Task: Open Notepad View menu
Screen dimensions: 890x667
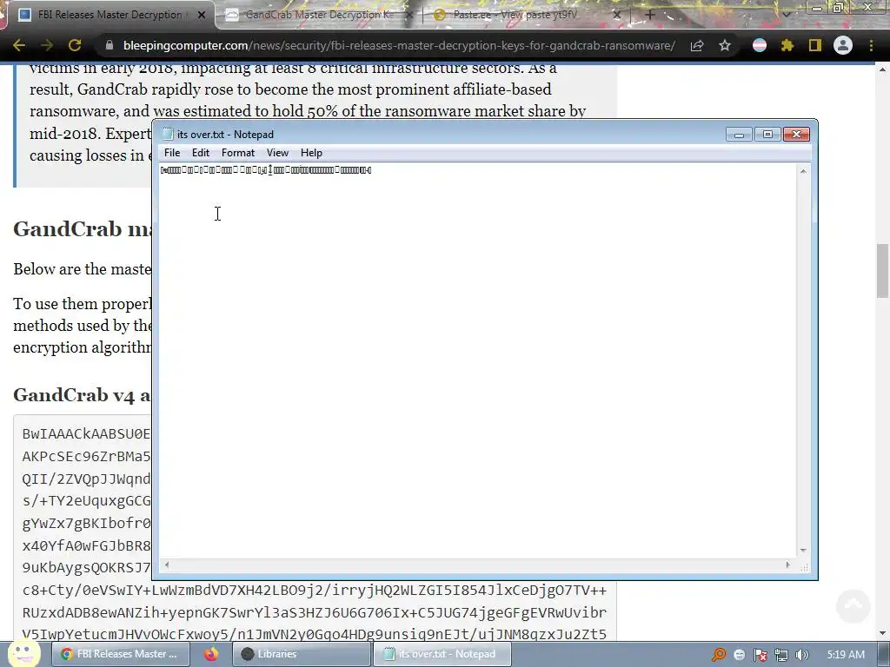Action: (277, 153)
